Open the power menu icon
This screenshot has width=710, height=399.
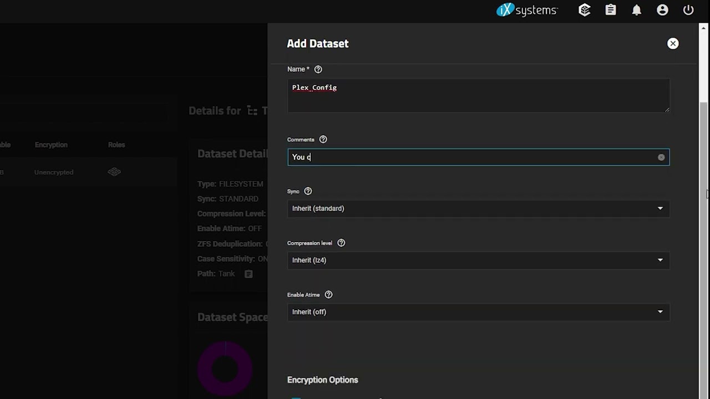click(x=688, y=10)
